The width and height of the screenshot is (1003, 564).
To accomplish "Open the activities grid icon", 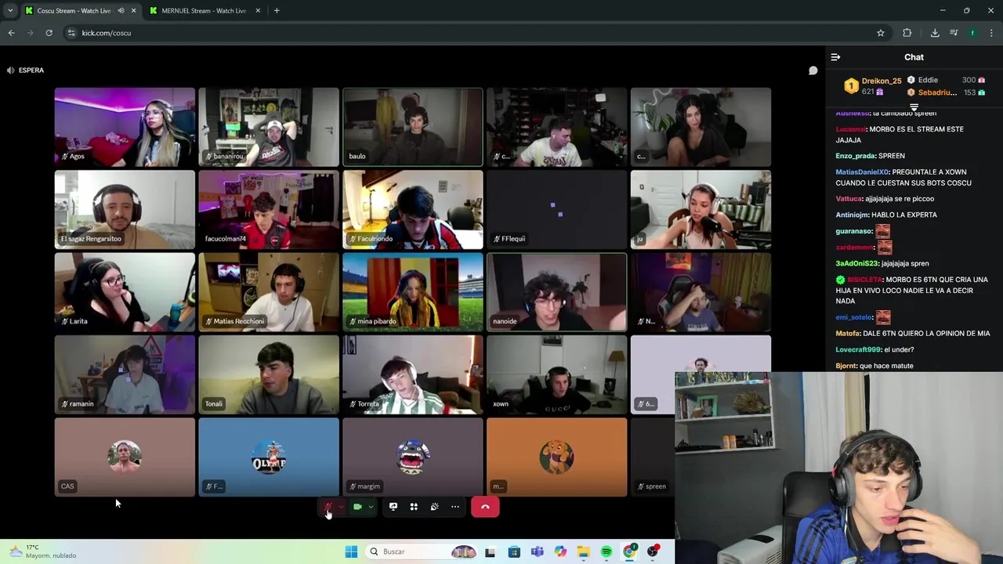I will (414, 507).
